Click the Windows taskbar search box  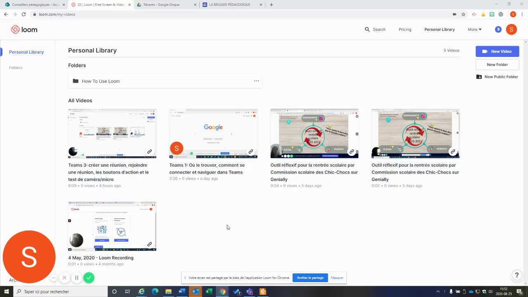point(61,292)
